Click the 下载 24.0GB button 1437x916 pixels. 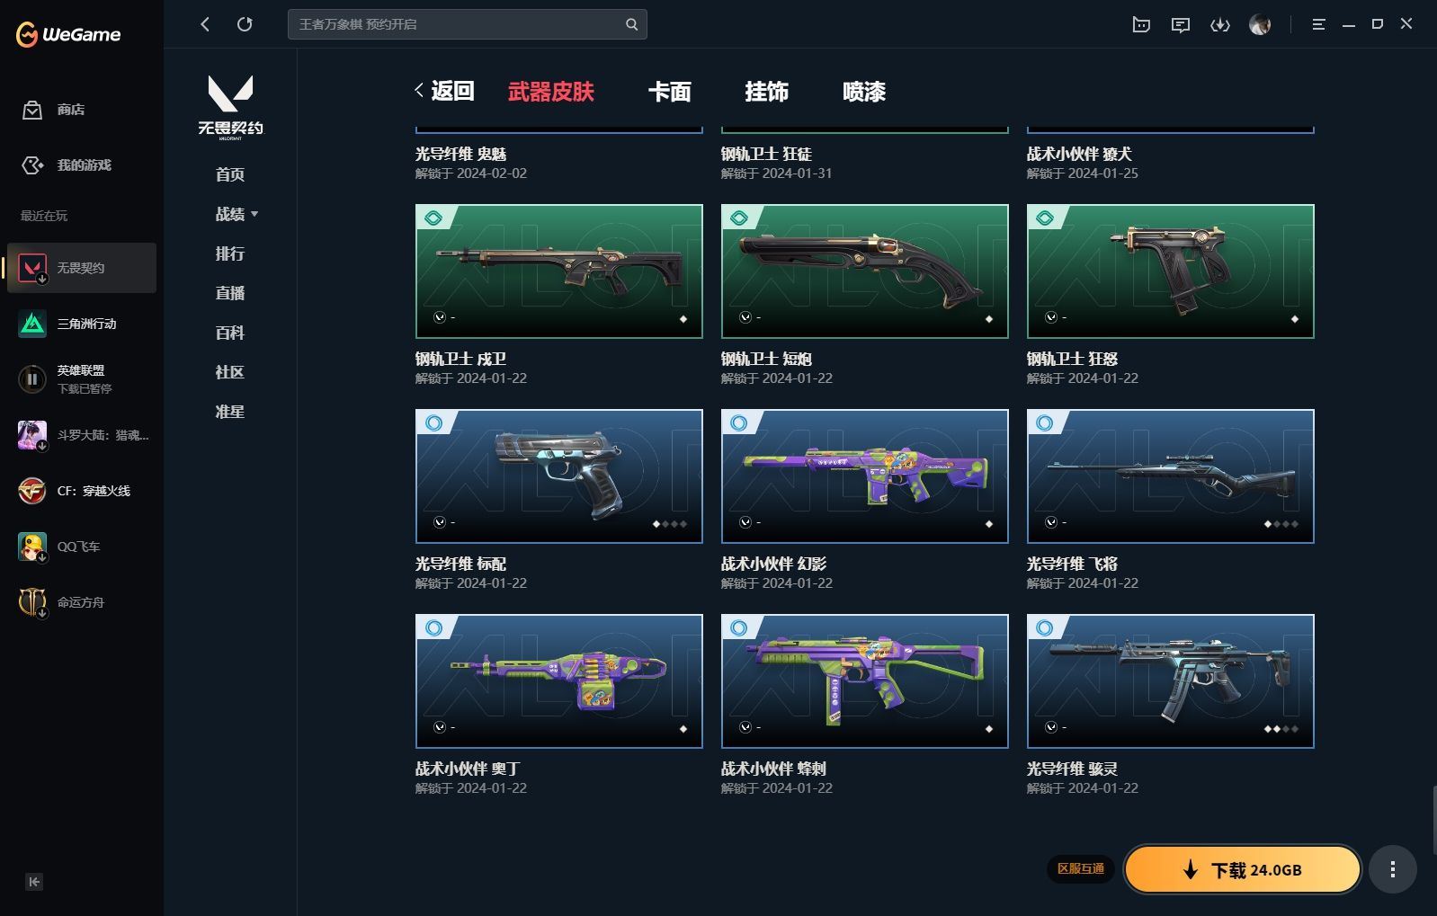(1242, 869)
